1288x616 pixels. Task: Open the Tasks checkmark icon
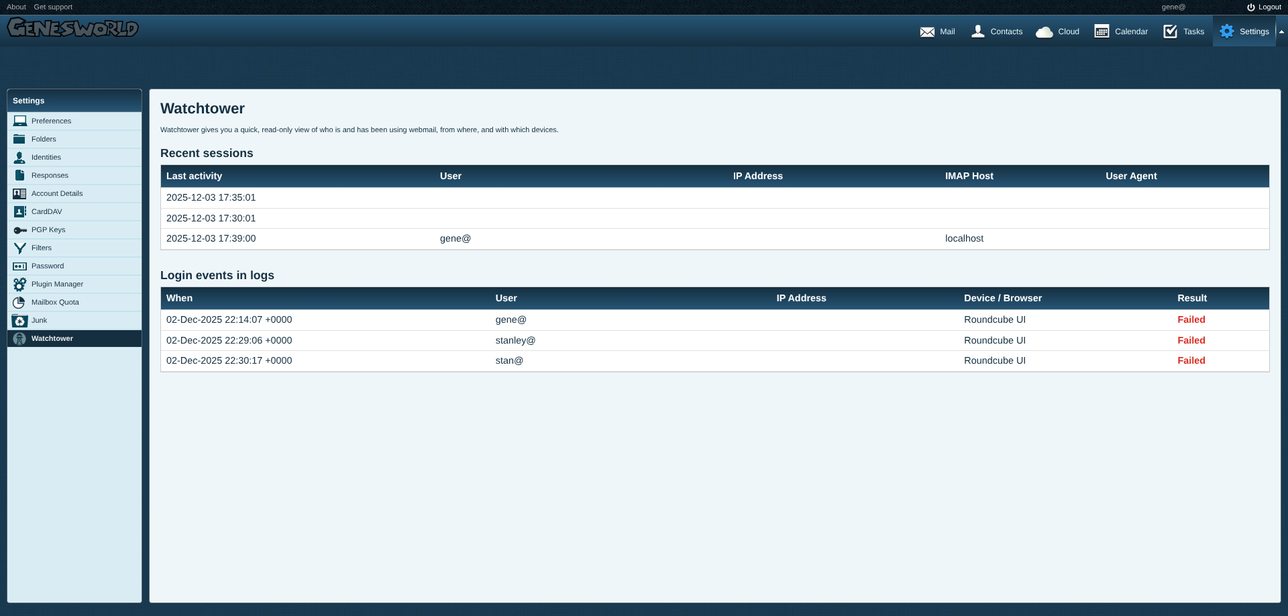click(1170, 32)
